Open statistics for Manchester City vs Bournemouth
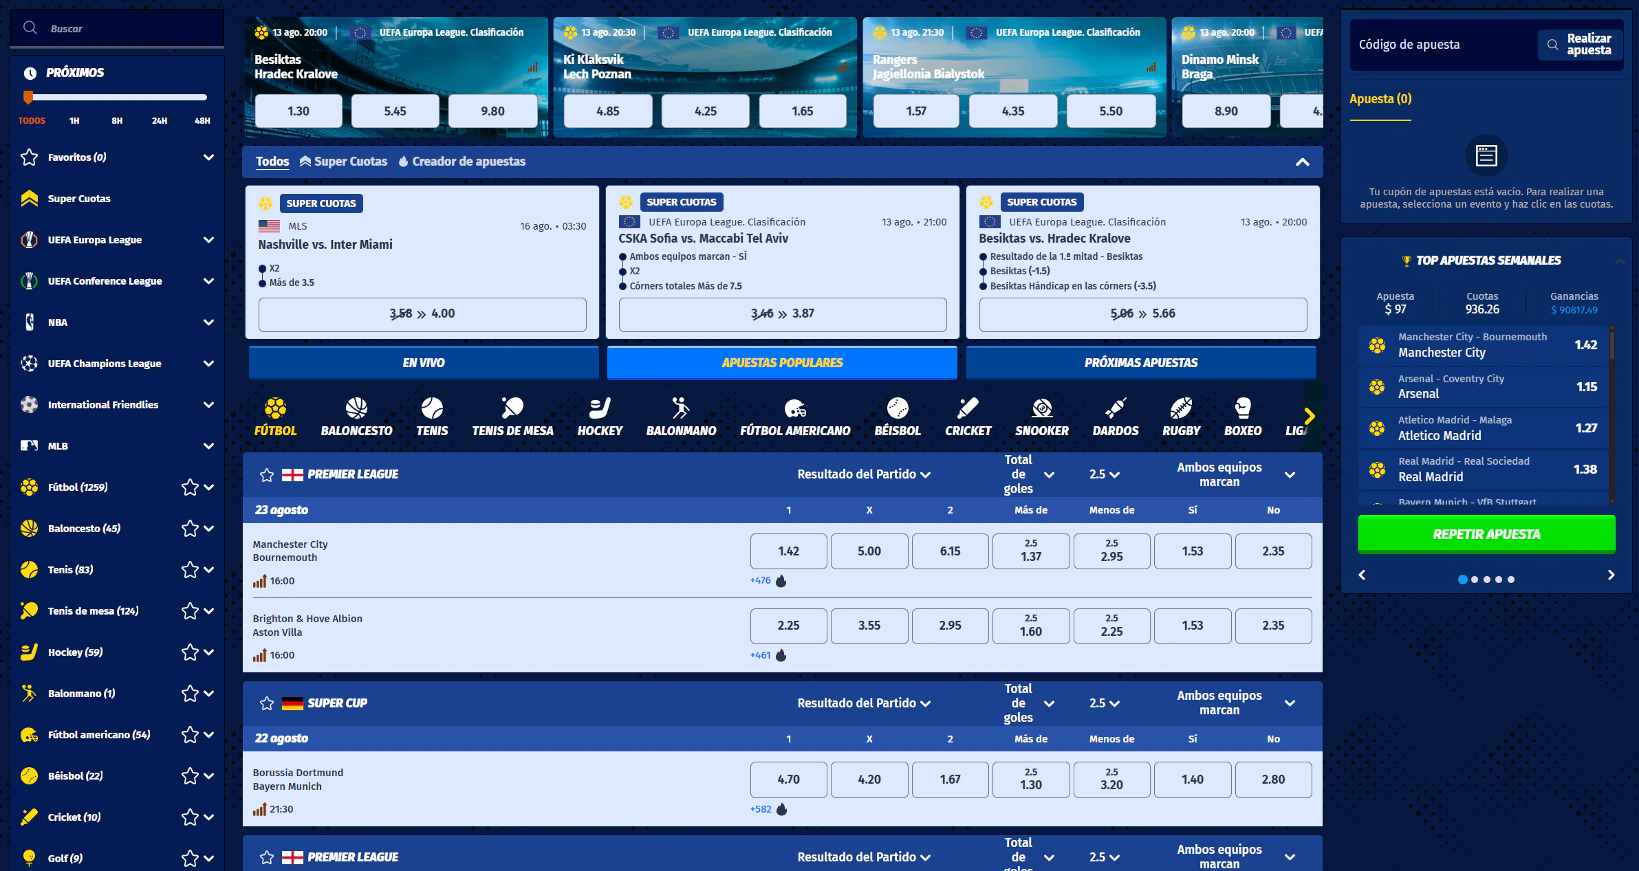This screenshot has height=871, width=1639. coord(259,582)
